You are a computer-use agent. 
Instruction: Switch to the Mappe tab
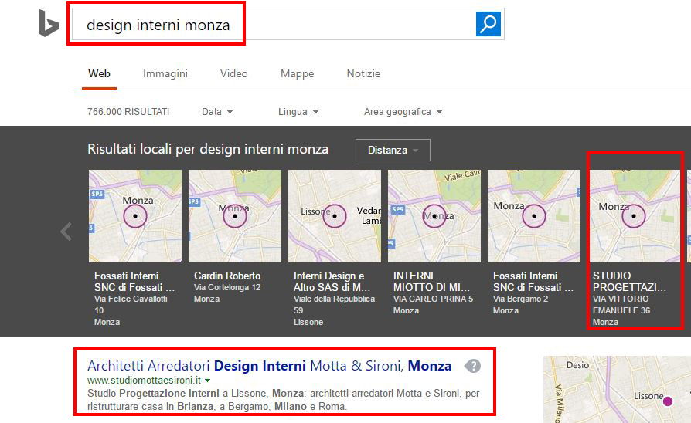pyautogui.click(x=298, y=73)
